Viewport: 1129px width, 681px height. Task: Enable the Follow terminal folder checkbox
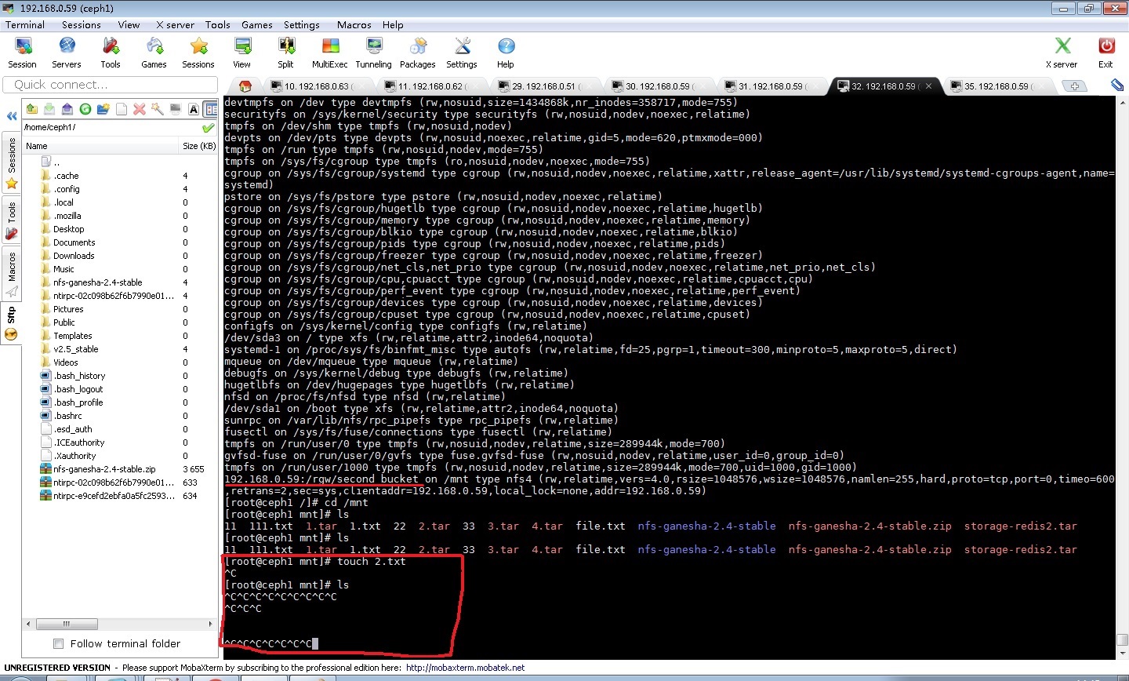point(58,643)
